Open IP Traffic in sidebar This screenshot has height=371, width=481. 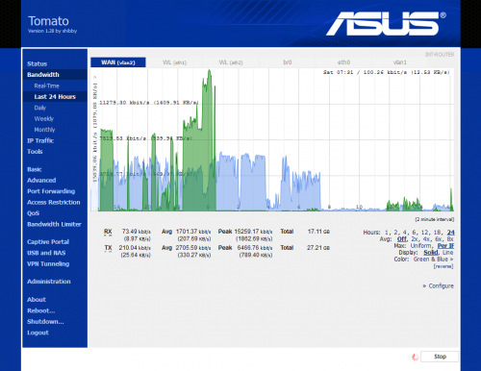pos(40,140)
